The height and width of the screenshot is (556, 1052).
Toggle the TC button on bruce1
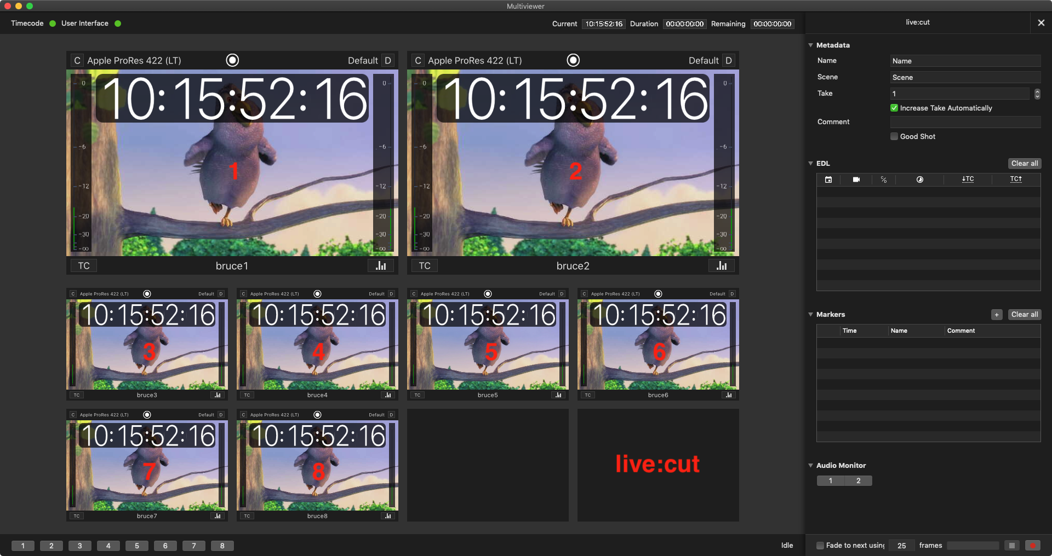pyautogui.click(x=84, y=266)
